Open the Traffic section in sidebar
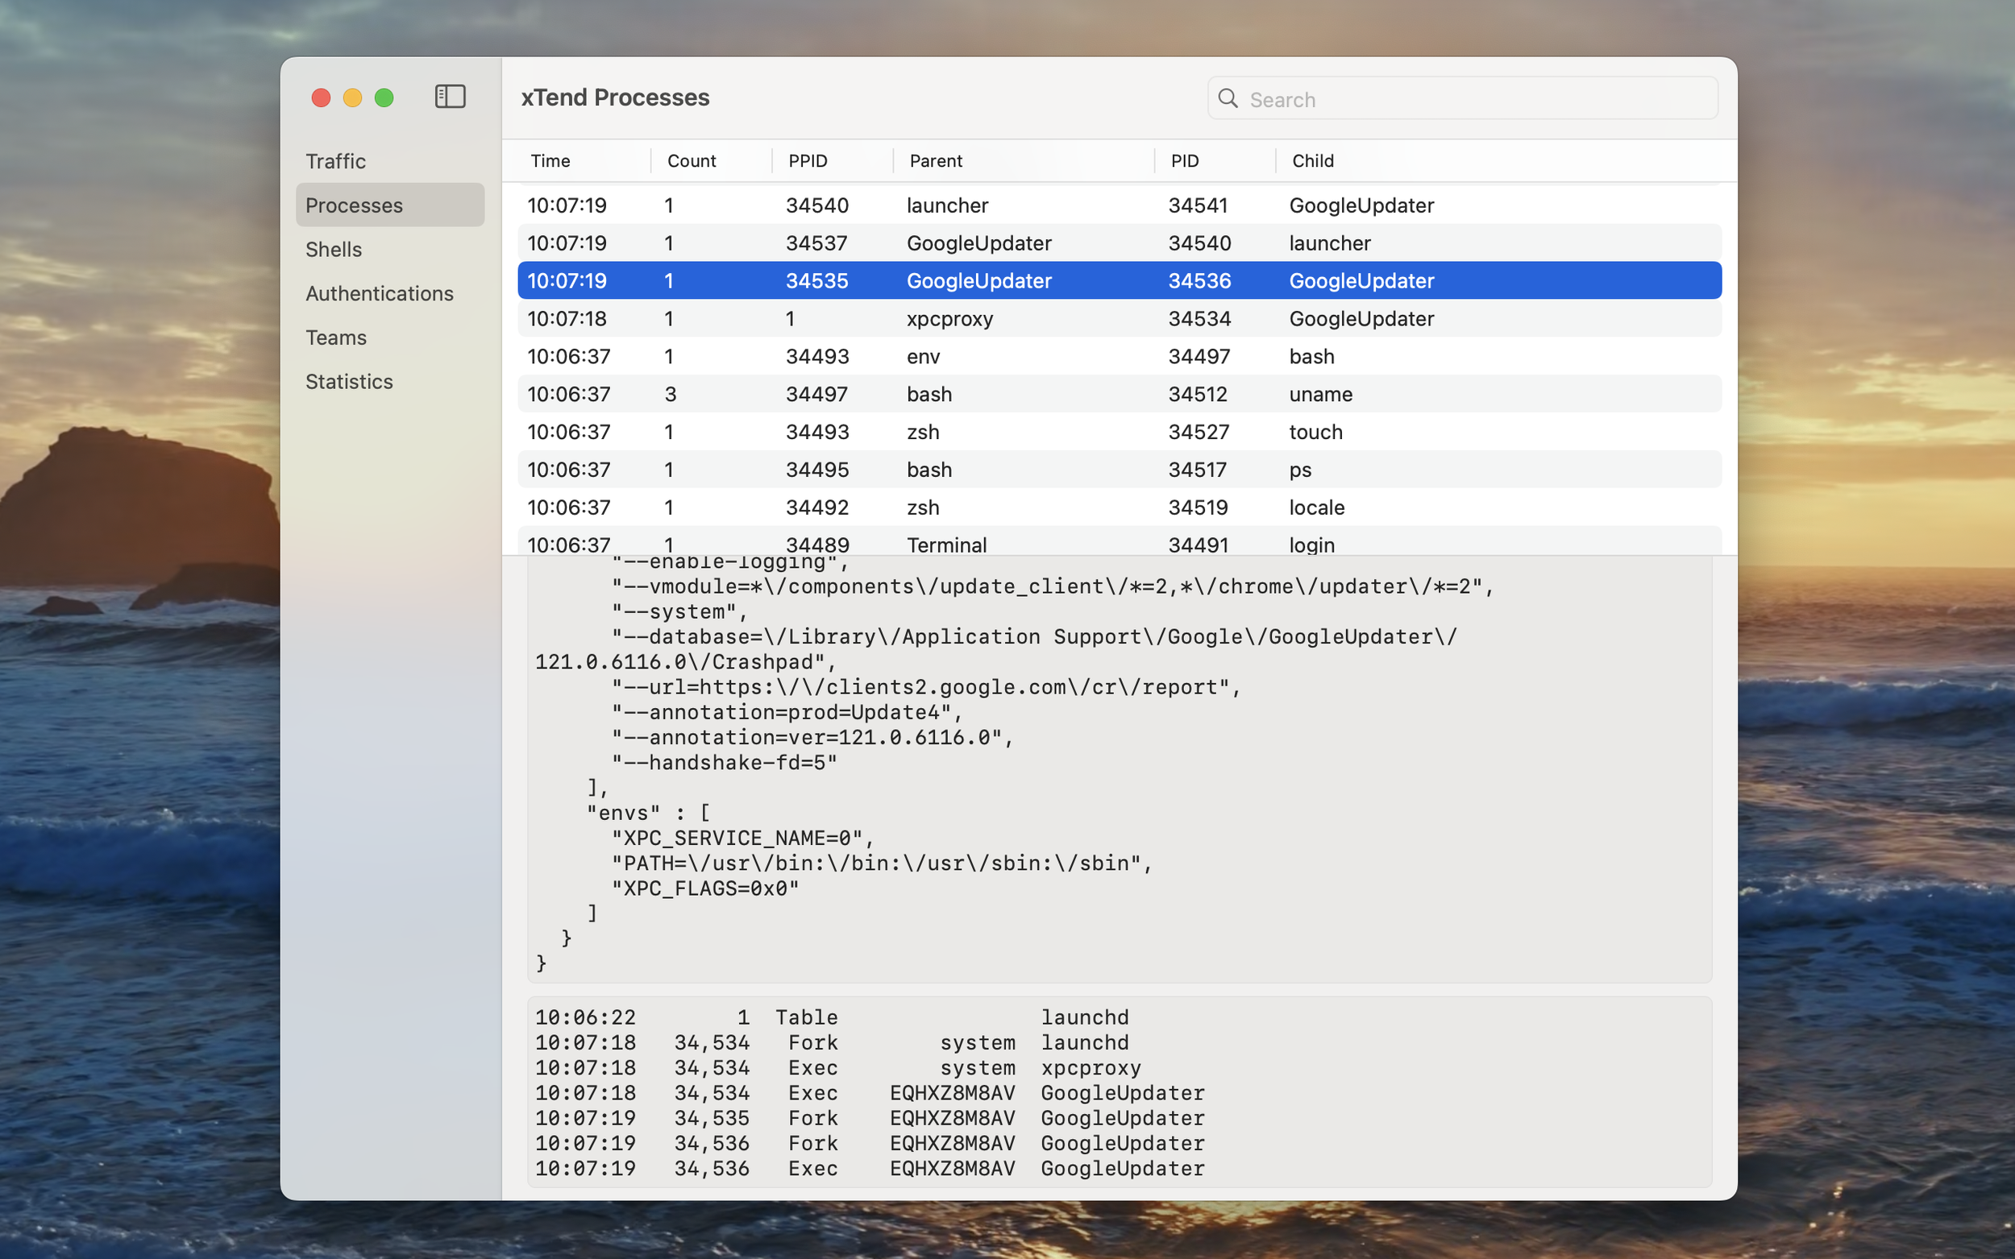This screenshot has width=2015, height=1259. (335, 161)
